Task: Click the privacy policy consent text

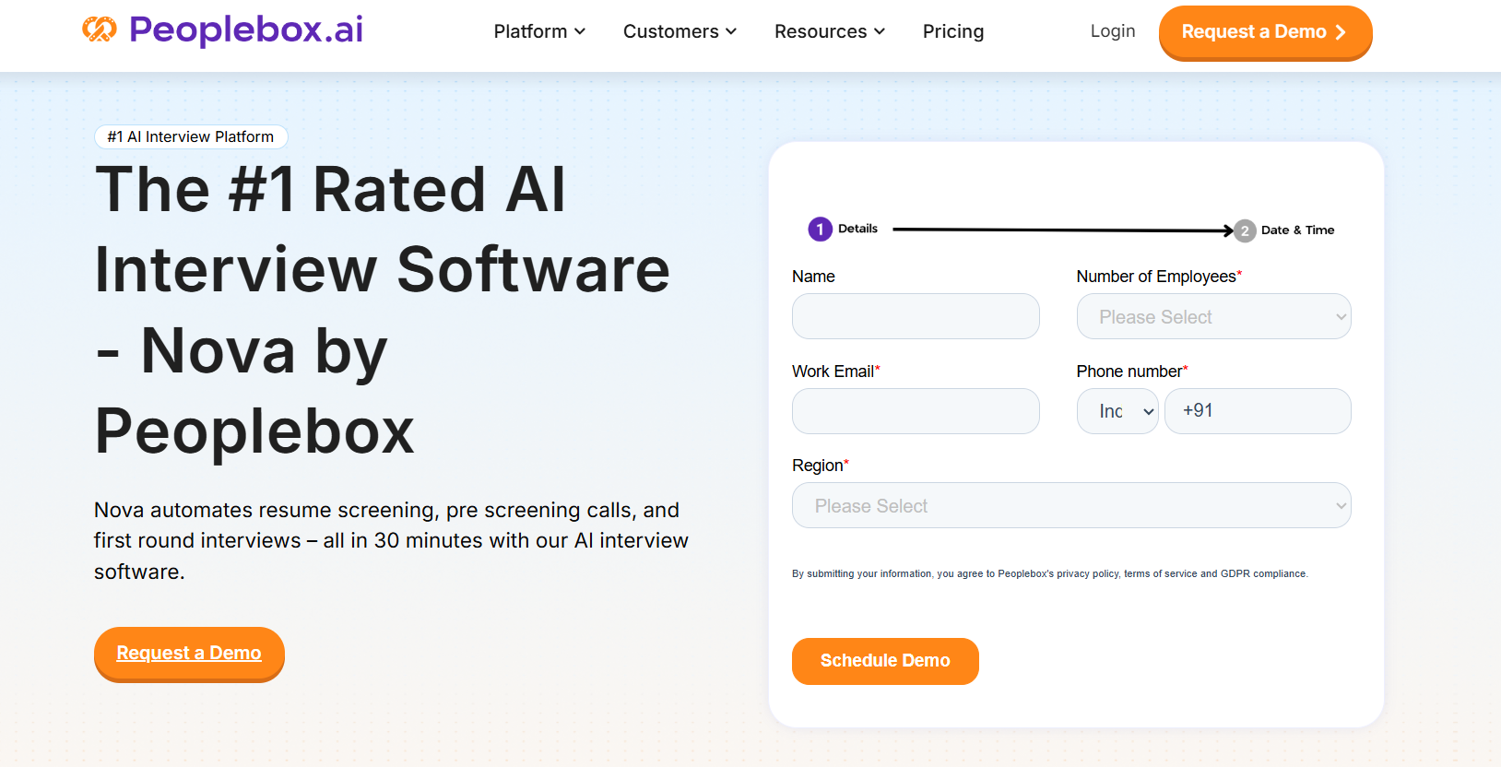Action: click(1050, 573)
